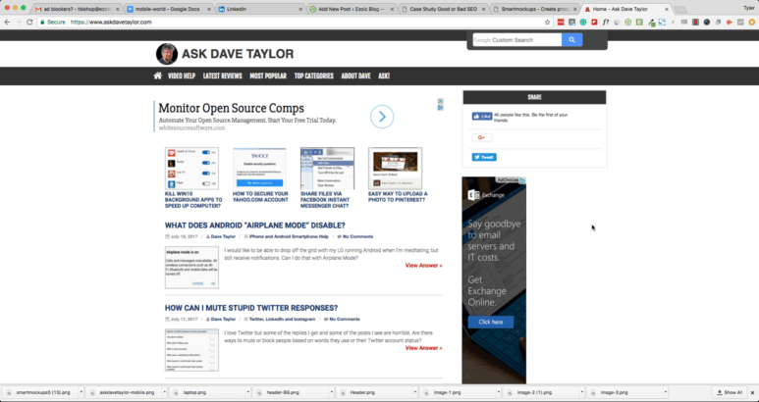759x402 pixels.
Task: Open View Answer link for Twitter mute post
Action: tap(423, 348)
